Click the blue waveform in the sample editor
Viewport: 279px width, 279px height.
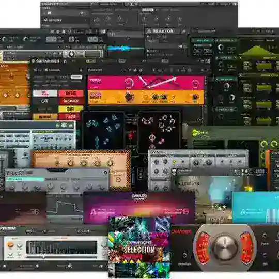tap(125, 48)
